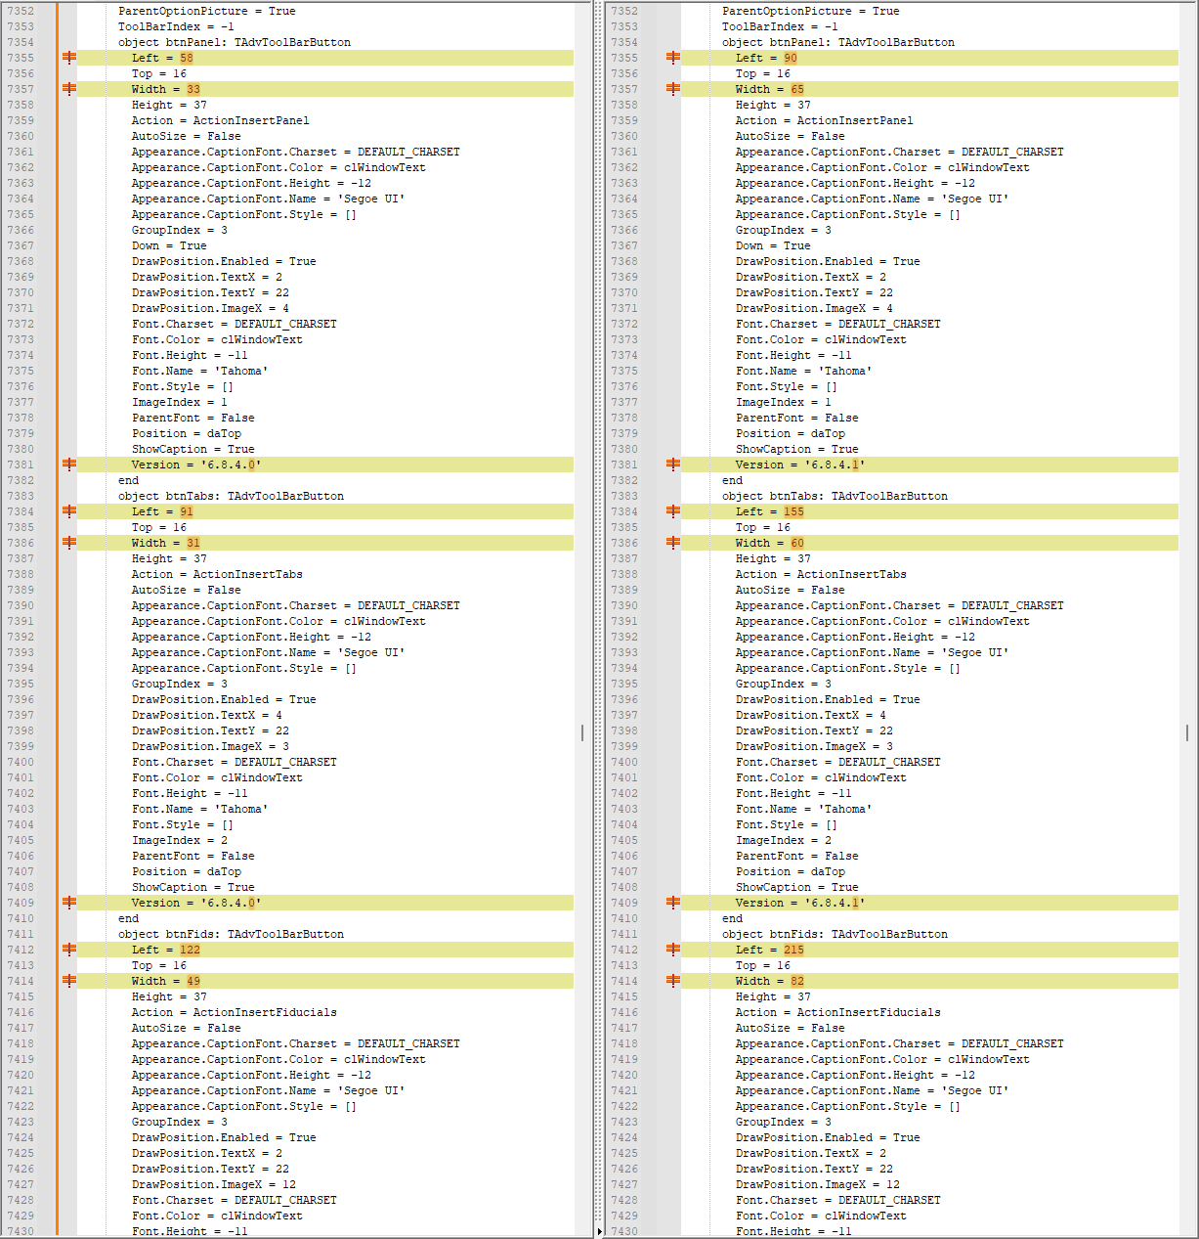Click line number 7411 in the right pane
The height and width of the screenshot is (1239, 1199).
point(624,934)
